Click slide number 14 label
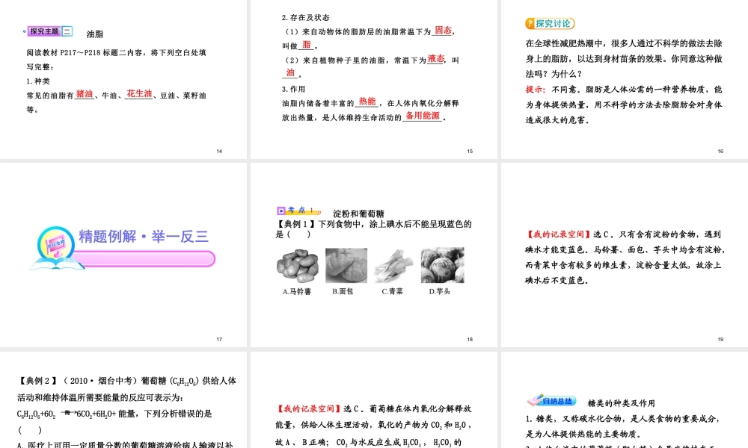This screenshot has height=448, width=748. [219, 151]
